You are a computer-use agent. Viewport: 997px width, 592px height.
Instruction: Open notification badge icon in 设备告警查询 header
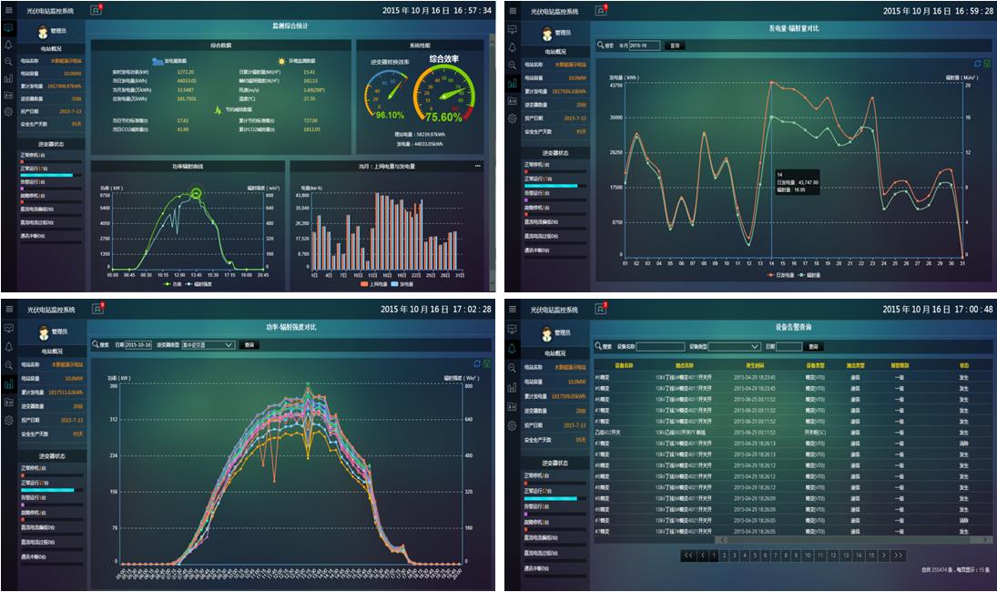601,310
